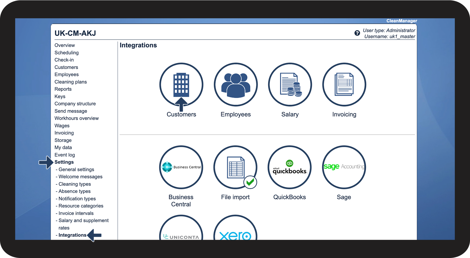Open Send message
Screen dimensions: 470x258
tap(71, 111)
